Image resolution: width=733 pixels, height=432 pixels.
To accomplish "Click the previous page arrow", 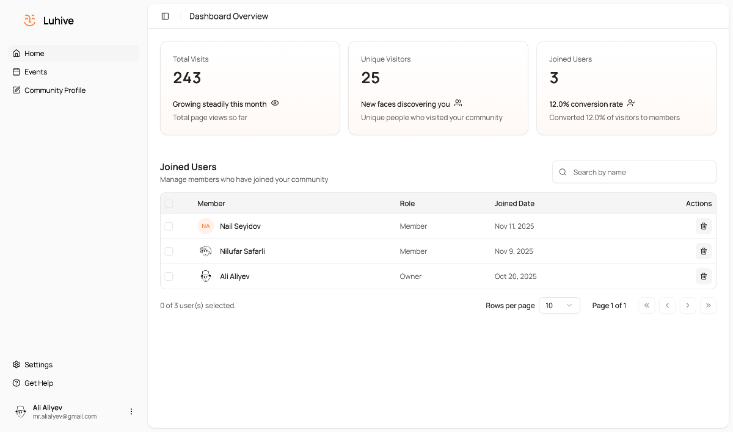I will (x=667, y=306).
